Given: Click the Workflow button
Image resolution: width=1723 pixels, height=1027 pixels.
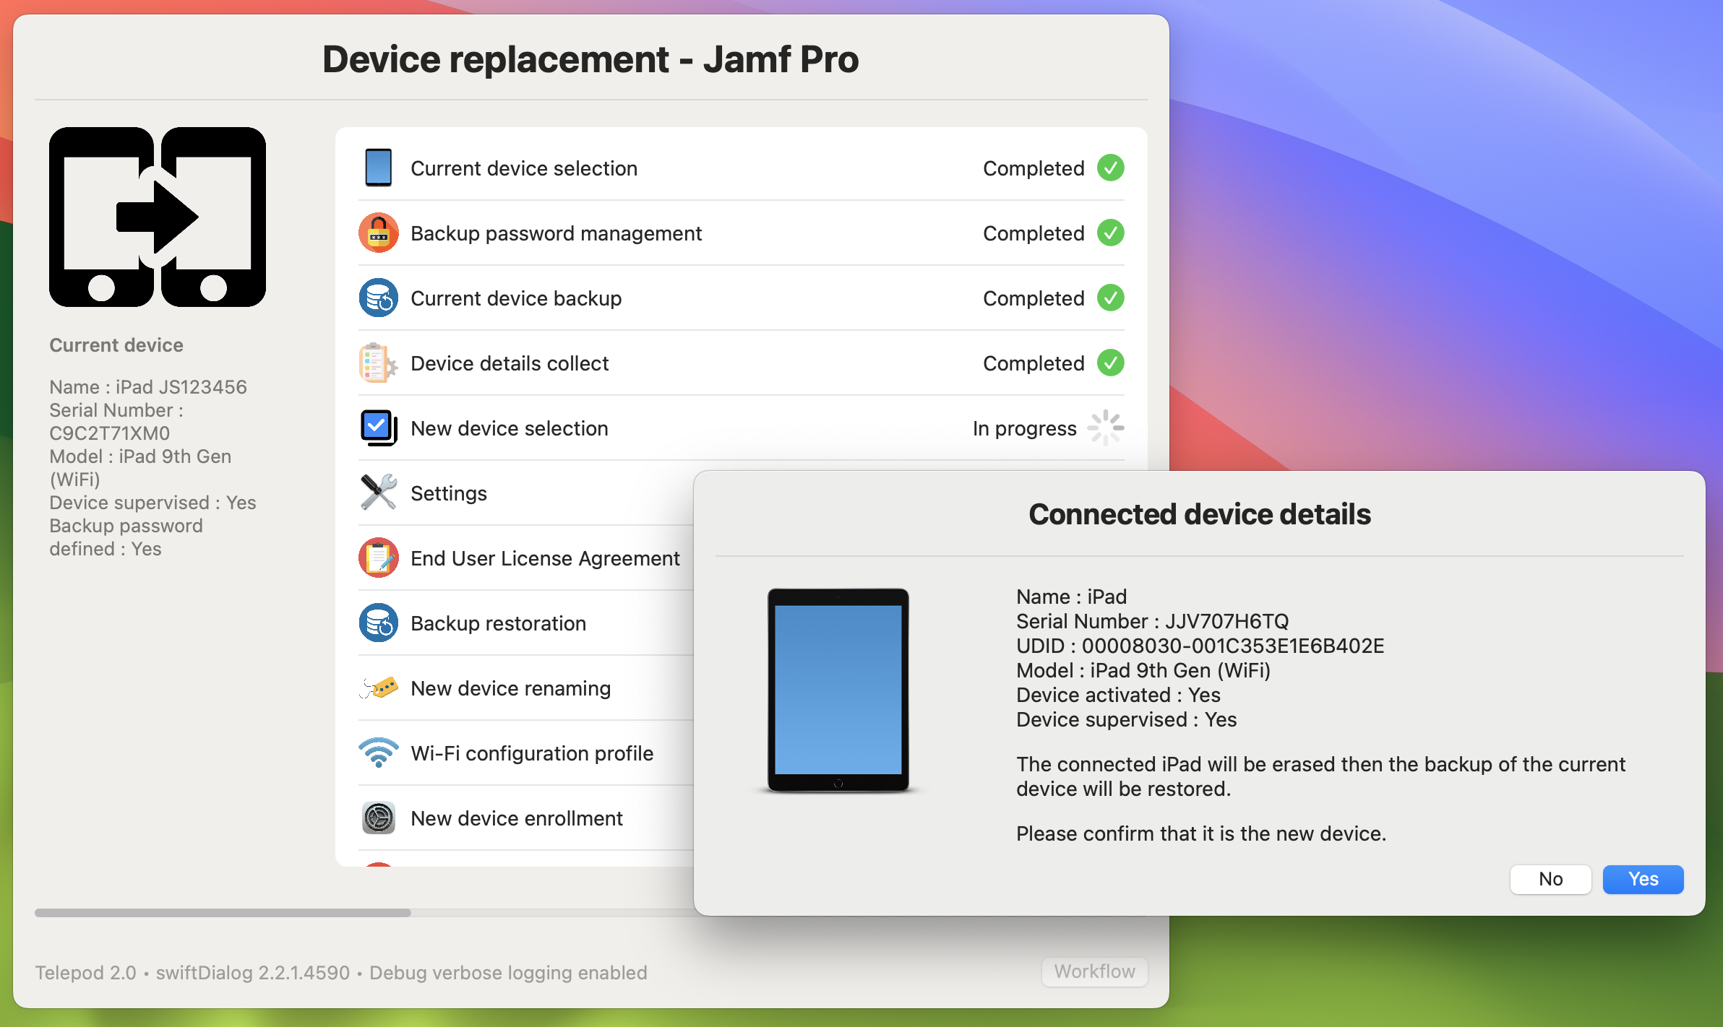Looking at the screenshot, I should [x=1093, y=971].
